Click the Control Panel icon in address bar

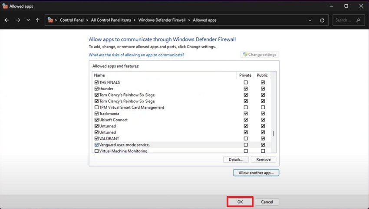[x=51, y=20]
